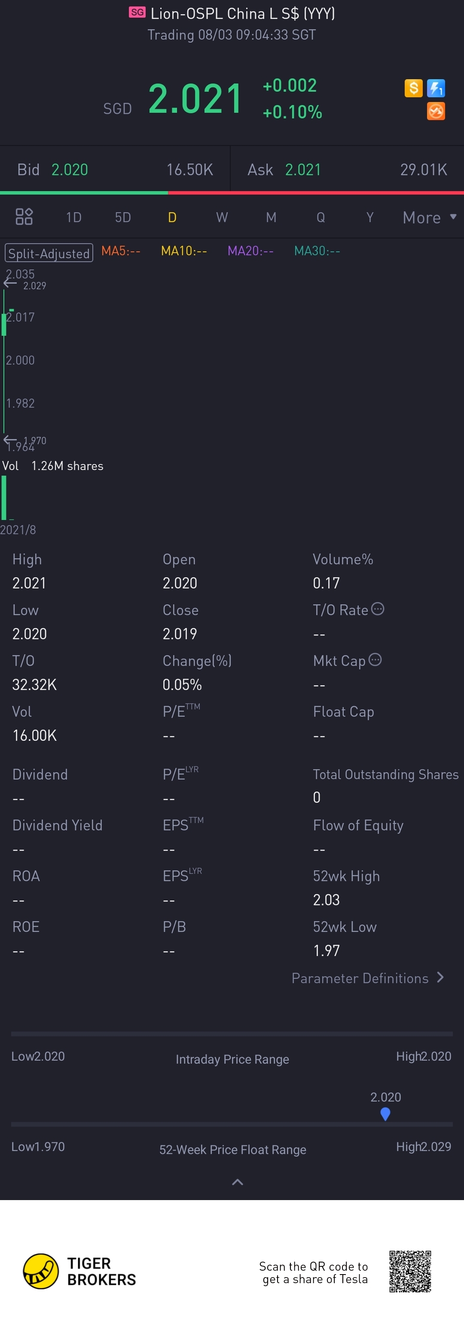Toggle the Split-Adjusted chart option
This screenshot has width=464, height=1343.
click(x=49, y=254)
